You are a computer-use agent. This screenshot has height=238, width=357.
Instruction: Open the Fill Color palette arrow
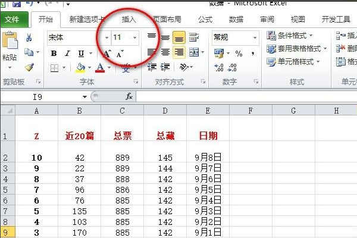(89, 68)
